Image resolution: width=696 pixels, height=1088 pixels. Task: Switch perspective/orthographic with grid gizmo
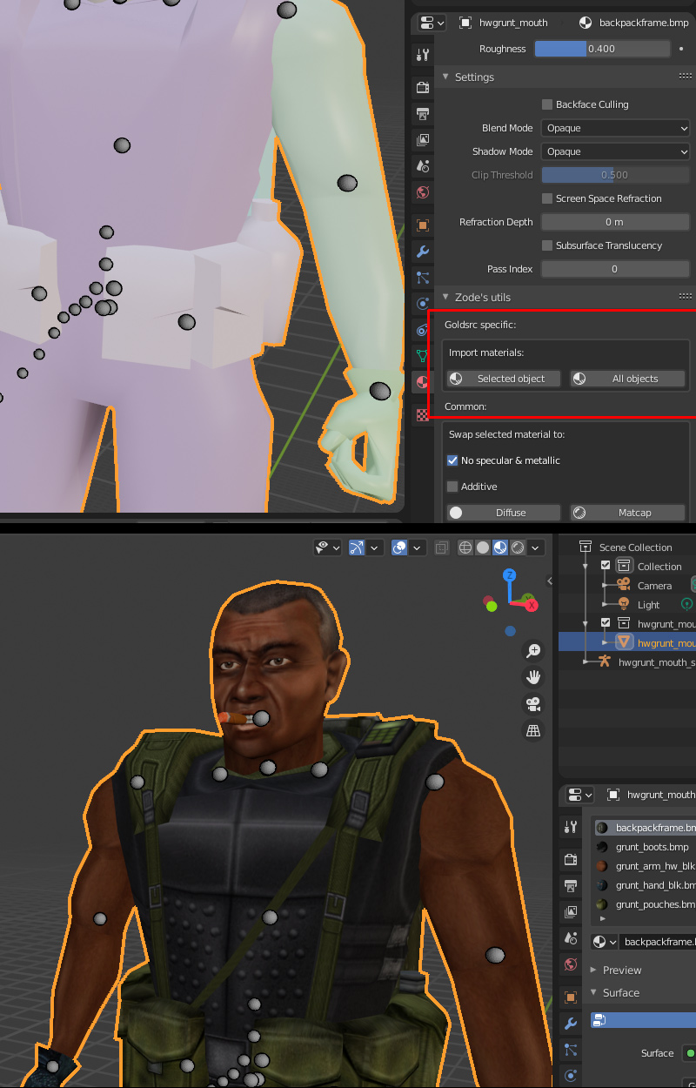[533, 730]
